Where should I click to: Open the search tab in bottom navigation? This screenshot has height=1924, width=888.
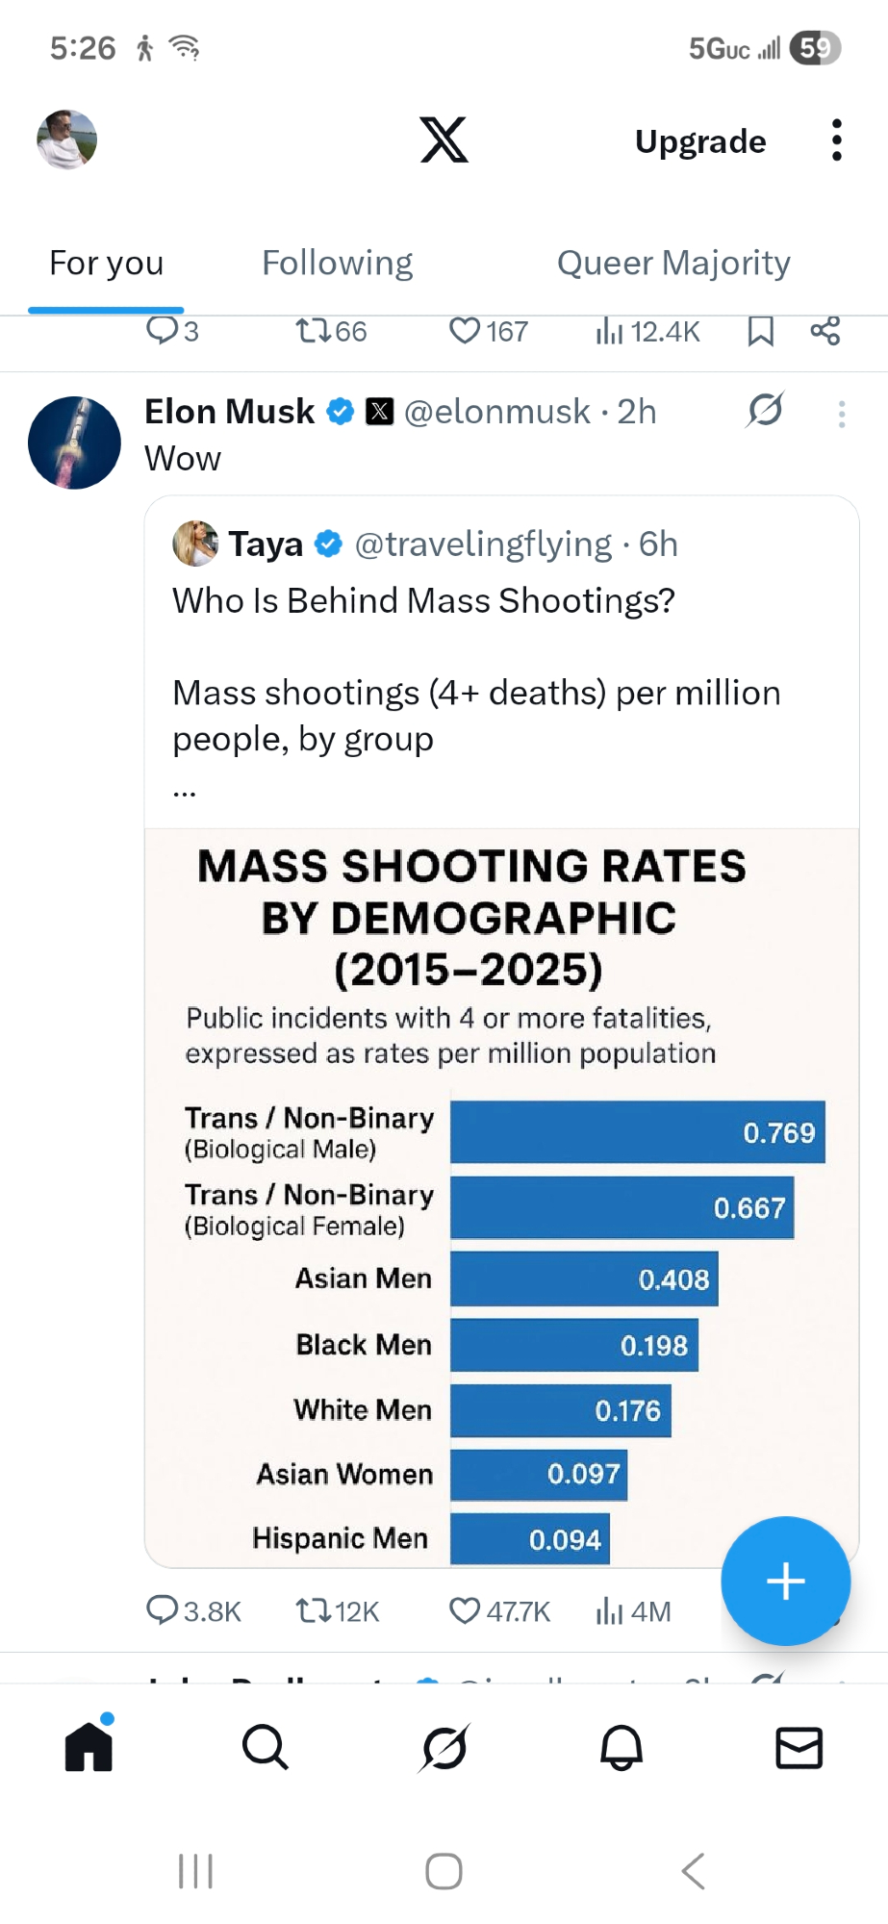[x=266, y=1747]
